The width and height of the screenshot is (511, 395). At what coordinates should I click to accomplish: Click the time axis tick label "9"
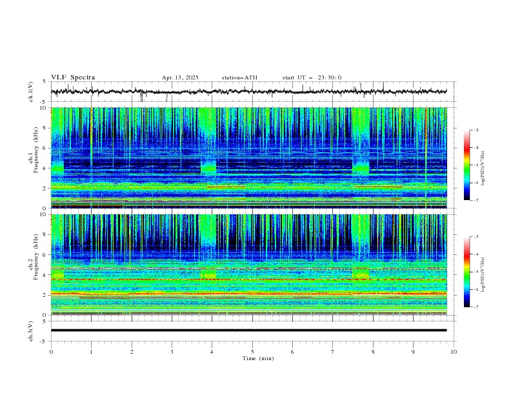[x=413, y=352]
